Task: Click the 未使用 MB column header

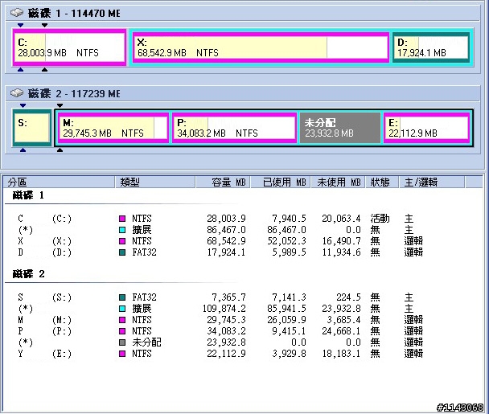Action: pos(338,182)
